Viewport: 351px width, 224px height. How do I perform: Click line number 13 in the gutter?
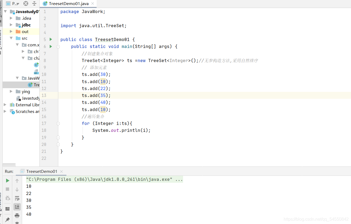pyautogui.click(x=44, y=95)
